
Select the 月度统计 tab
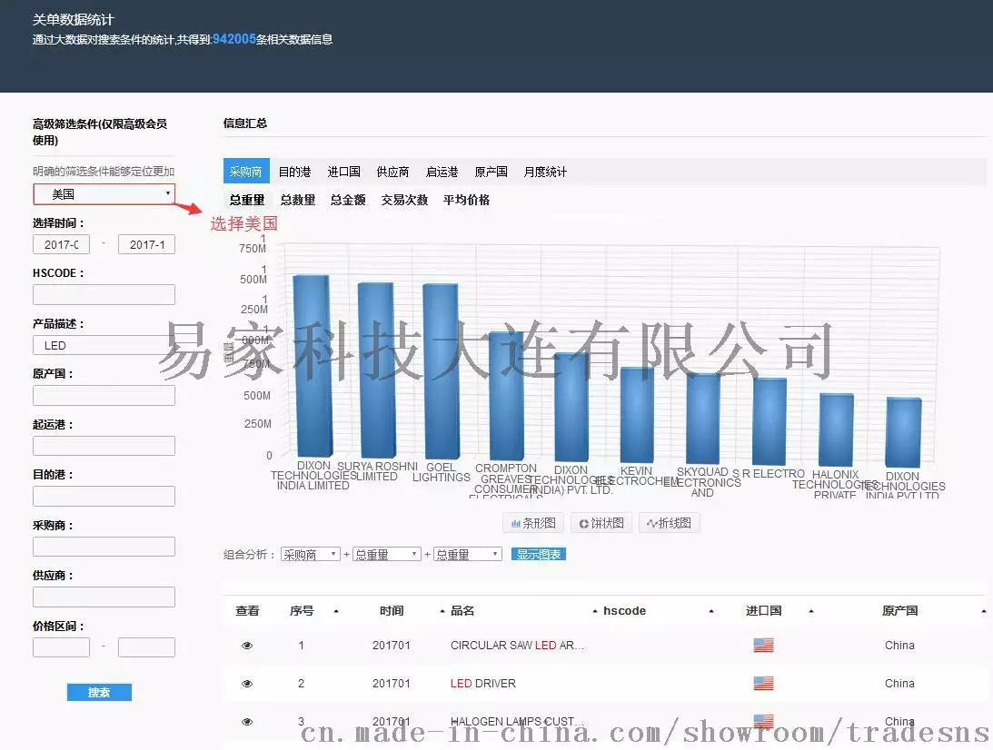coord(545,172)
